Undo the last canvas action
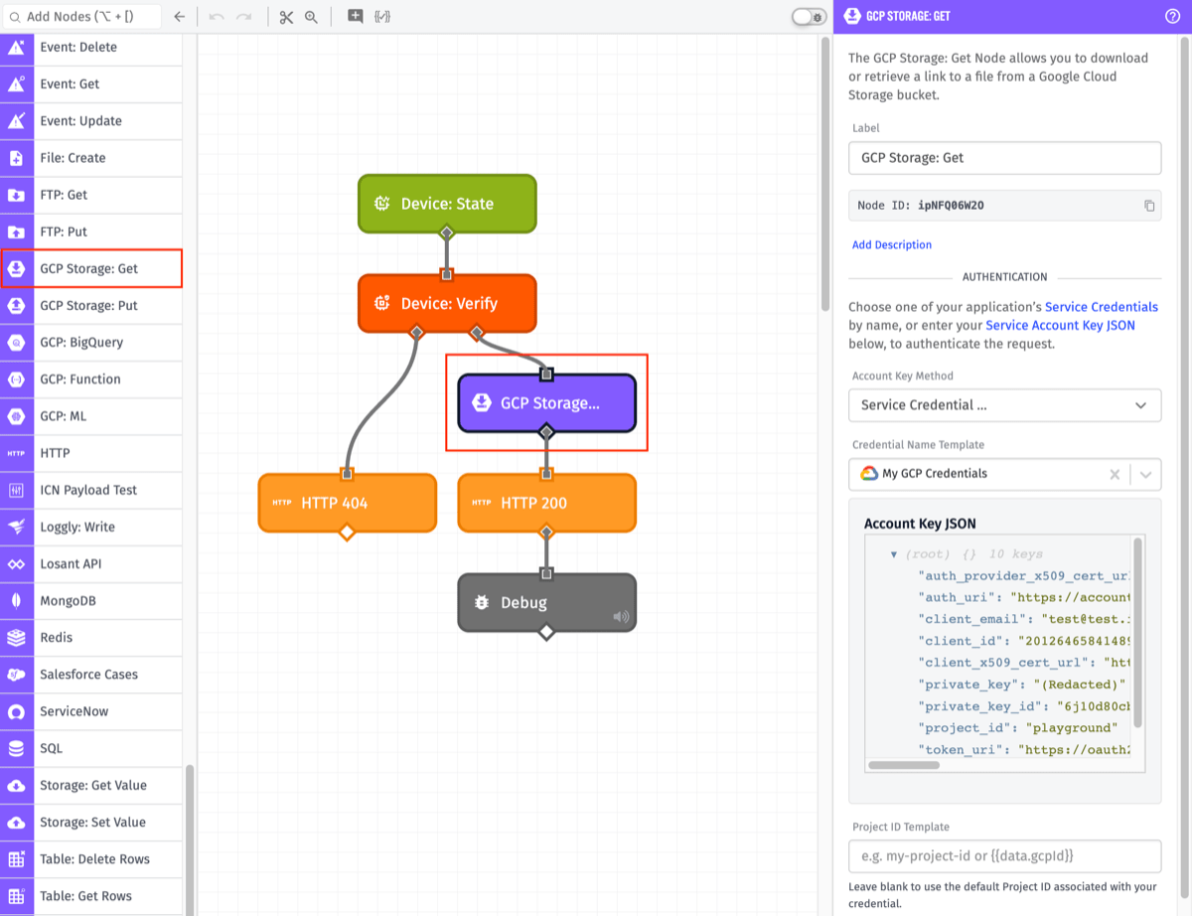1192x916 pixels. coord(217,17)
